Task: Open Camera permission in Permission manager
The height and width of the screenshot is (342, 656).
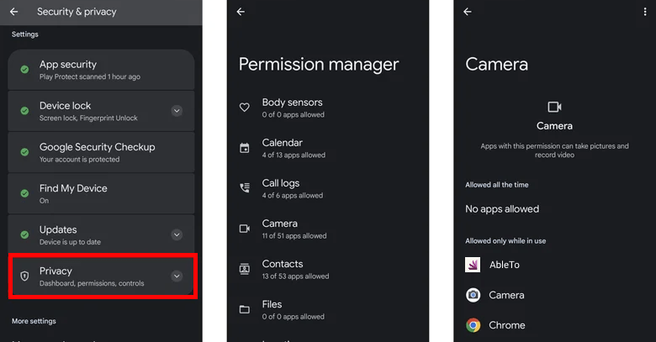Action: (x=328, y=229)
